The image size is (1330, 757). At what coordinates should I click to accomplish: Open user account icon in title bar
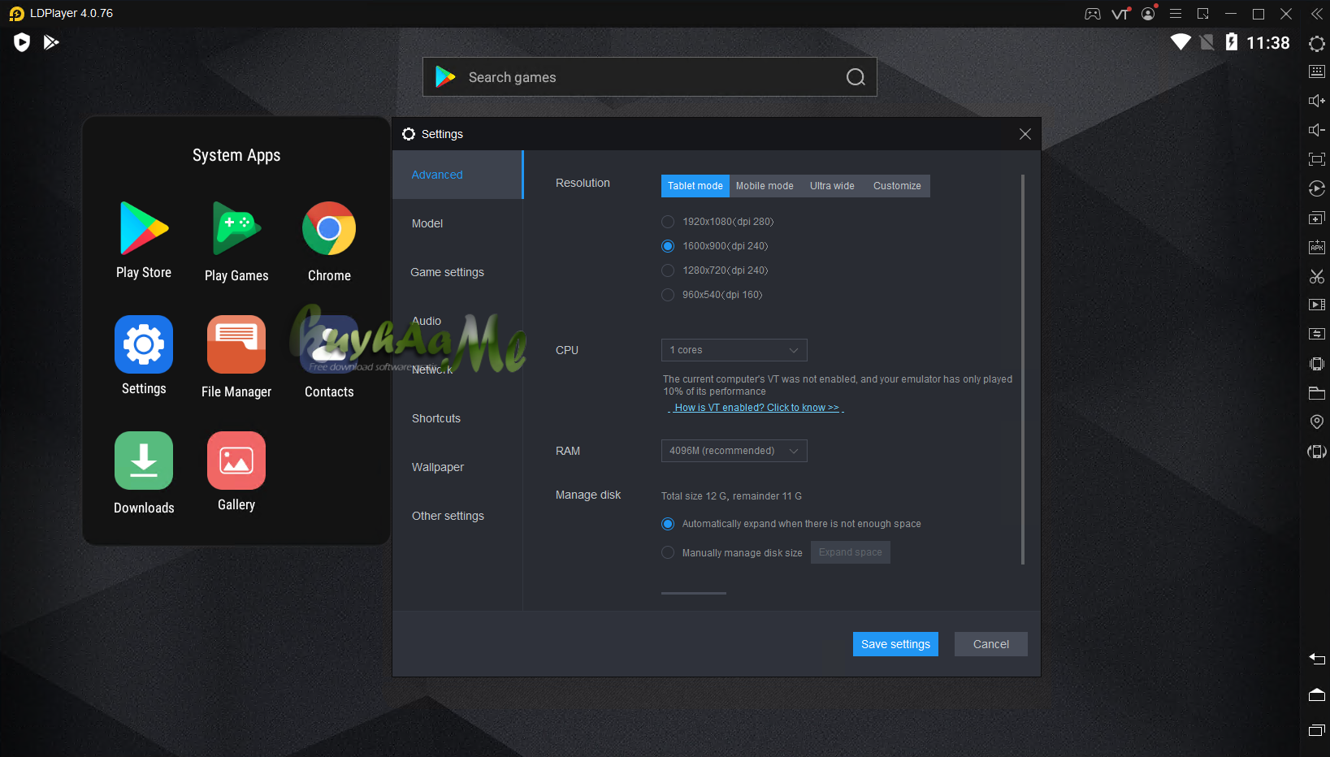[x=1148, y=14]
